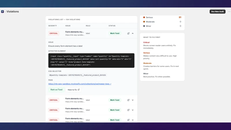Viewport: 231px width, 130px height.
Task: Open the swimwear-tops collection page link
Action: (x=80, y=84)
